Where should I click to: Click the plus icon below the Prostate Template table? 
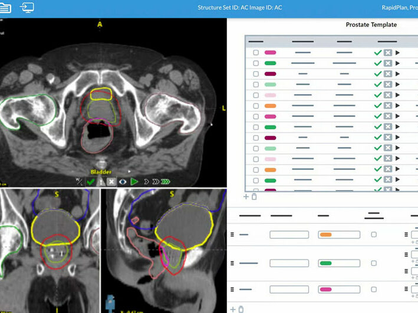pyautogui.click(x=246, y=197)
